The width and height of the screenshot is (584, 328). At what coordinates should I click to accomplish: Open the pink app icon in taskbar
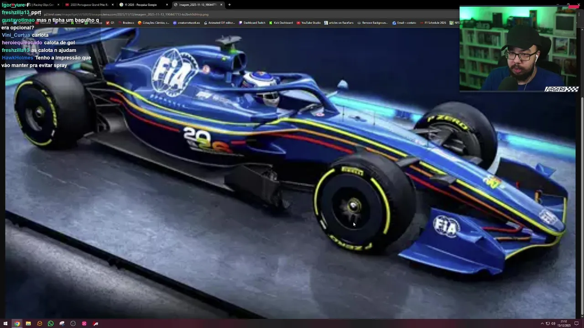(x=84, y=323)
